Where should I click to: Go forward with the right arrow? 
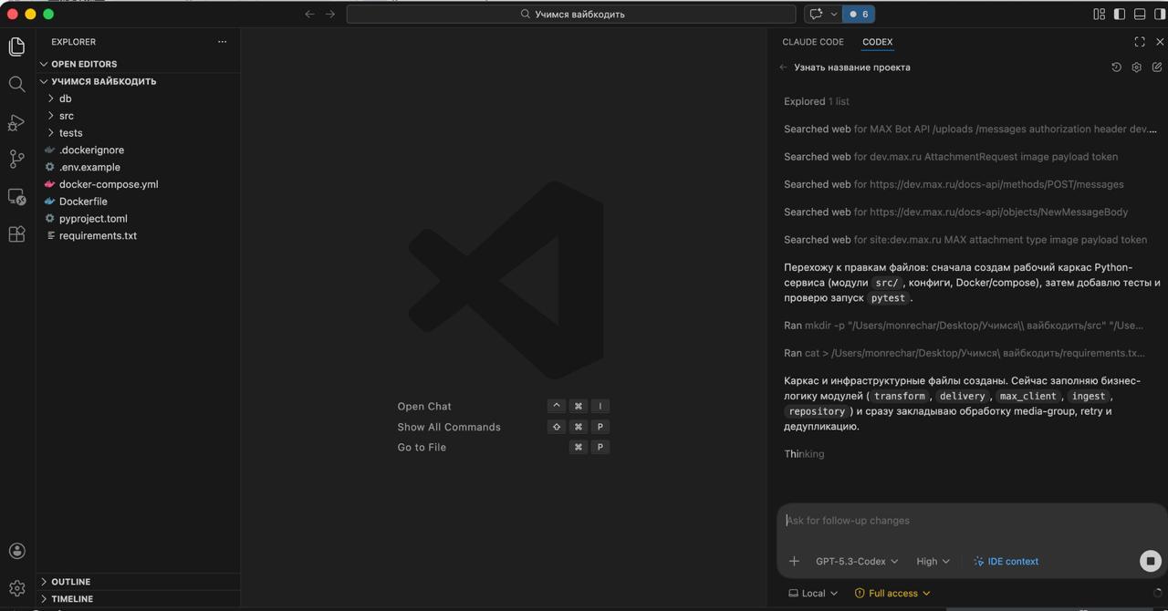(330, 14)
